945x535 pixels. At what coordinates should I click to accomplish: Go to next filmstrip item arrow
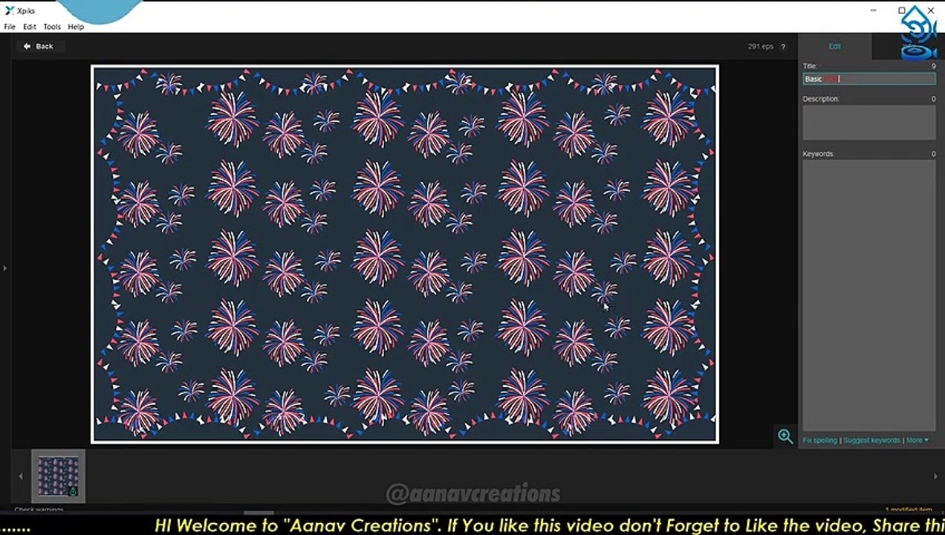click(935, 476)
